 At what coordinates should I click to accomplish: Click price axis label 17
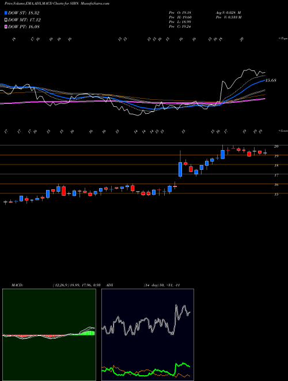(276, 175)
